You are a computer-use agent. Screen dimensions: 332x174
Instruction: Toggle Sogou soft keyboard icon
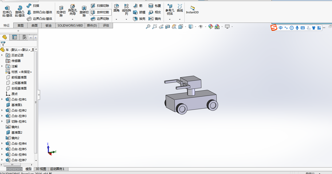click(x=303, y=28)
